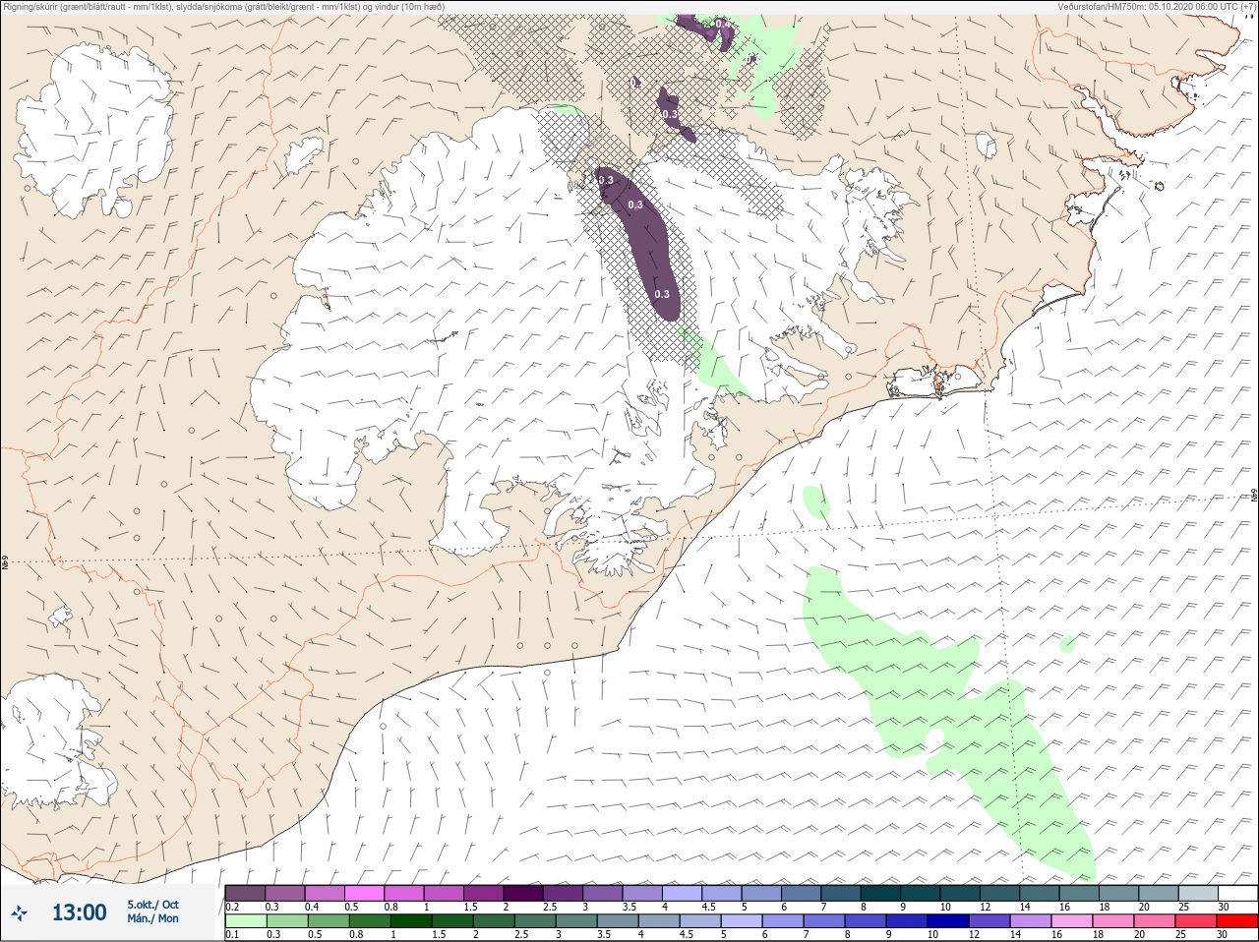Click the 'Mán./ Mon' weekday text
Image resolution: width=1259 pixels, height=942 pixels.
[x=152, y=918]
